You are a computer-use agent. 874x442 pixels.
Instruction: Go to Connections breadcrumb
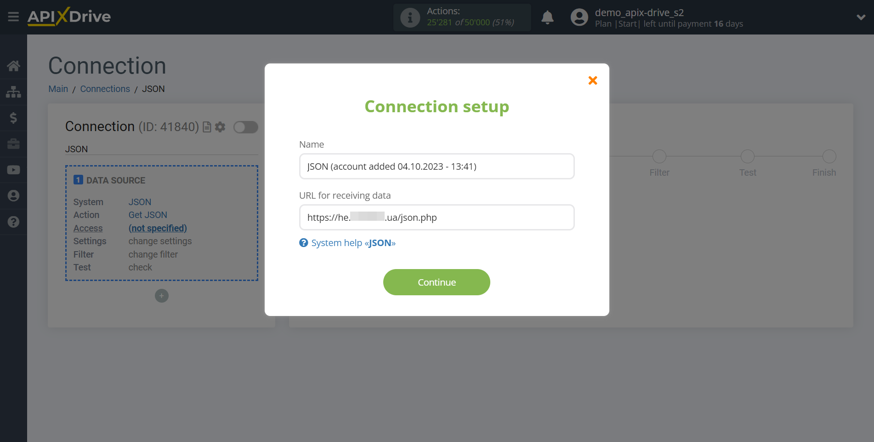105,89
